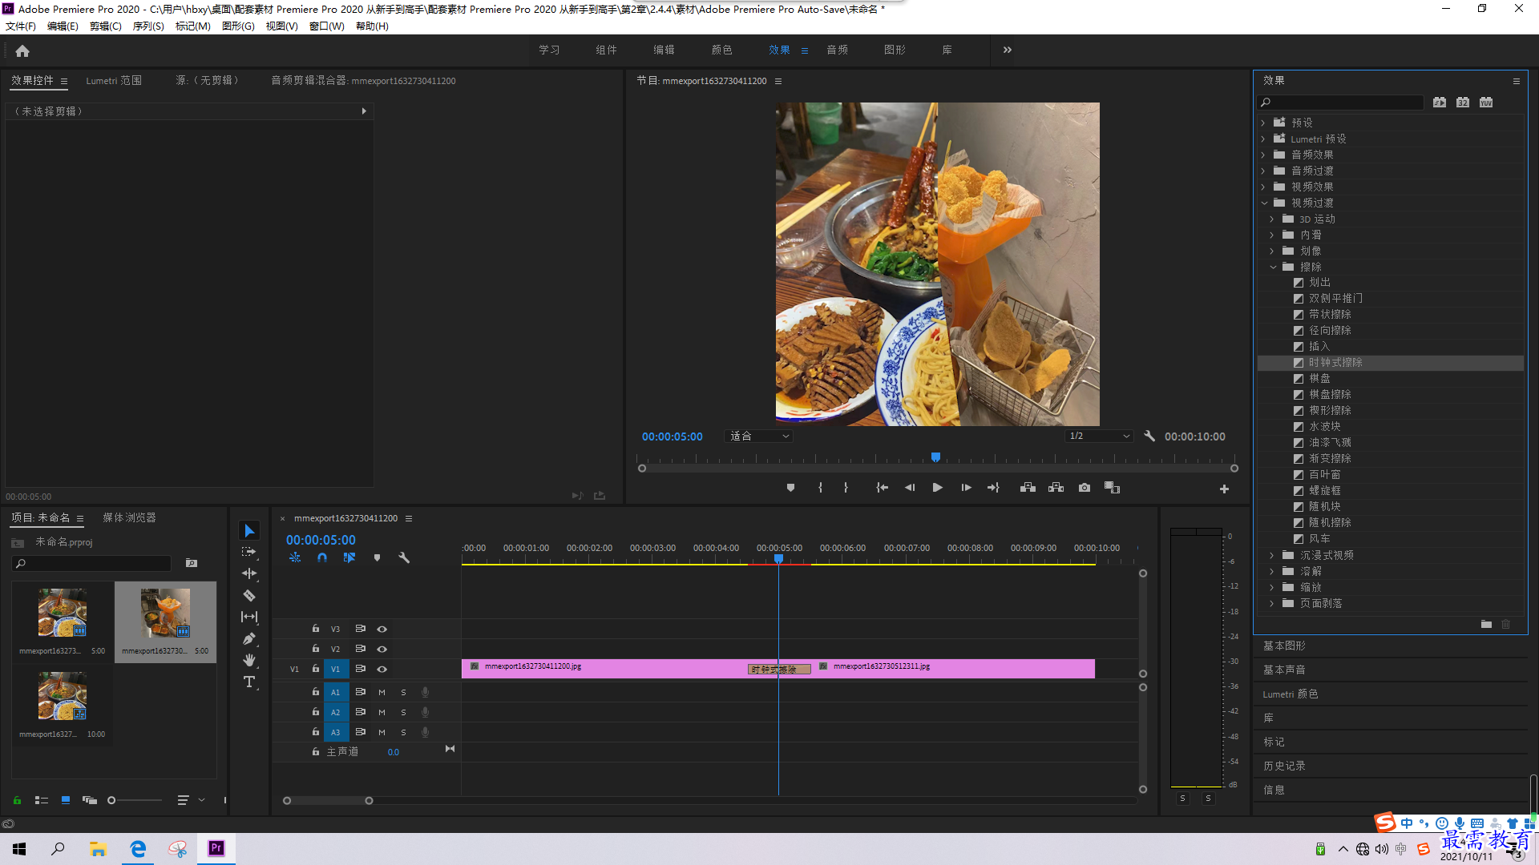Switch project panel to list view
The width and height of the screenshot is (1539, 865).
(42, 800)
